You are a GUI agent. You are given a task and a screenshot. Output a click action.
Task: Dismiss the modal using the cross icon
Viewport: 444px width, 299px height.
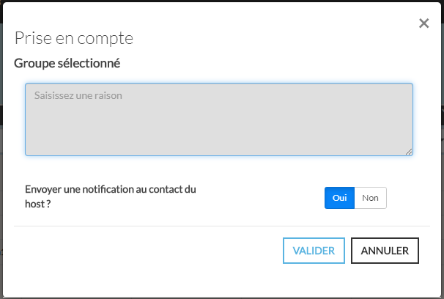click(423, 23)
